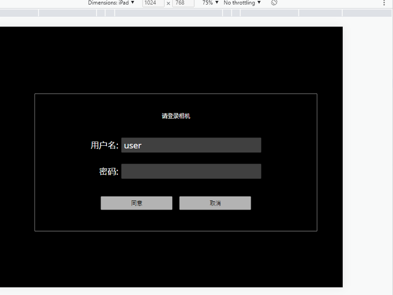The width and height of the screenshot is (393, 295).
Task: Click the 用户名 input containing user
Action: coord(191,145)
